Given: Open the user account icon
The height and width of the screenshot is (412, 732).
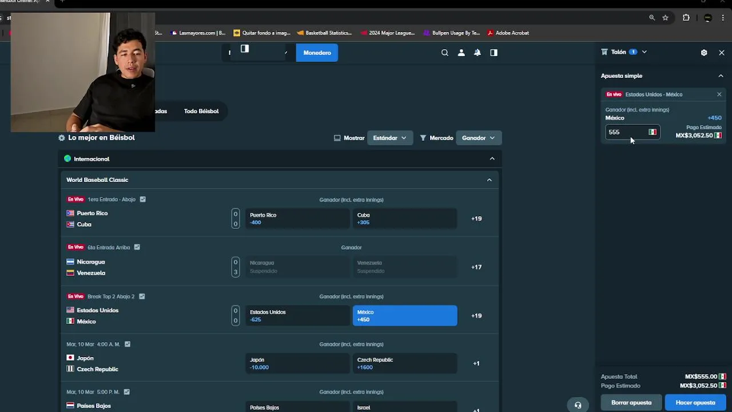Looking at the screenshot, I should pyautogui.click(x=461, y=53).
